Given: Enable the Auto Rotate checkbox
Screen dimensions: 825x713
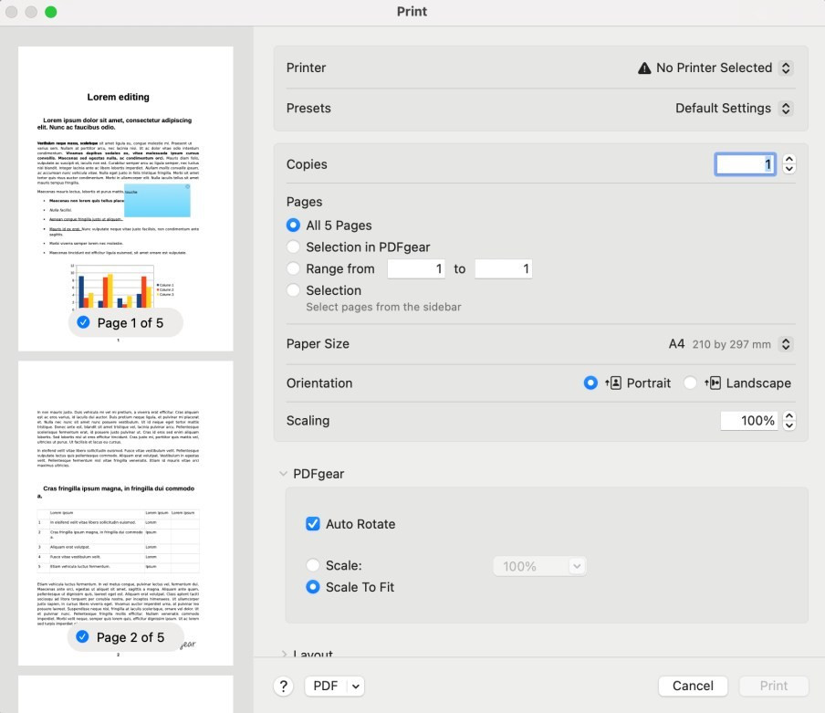Looking at the screenshot, I should point(313,524).
